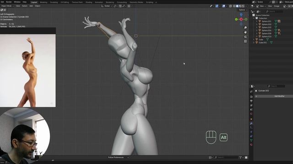Toggle snapping magnet in viewport header
The width and height of the screenshot is (293, 164).
tap(120, 6)
